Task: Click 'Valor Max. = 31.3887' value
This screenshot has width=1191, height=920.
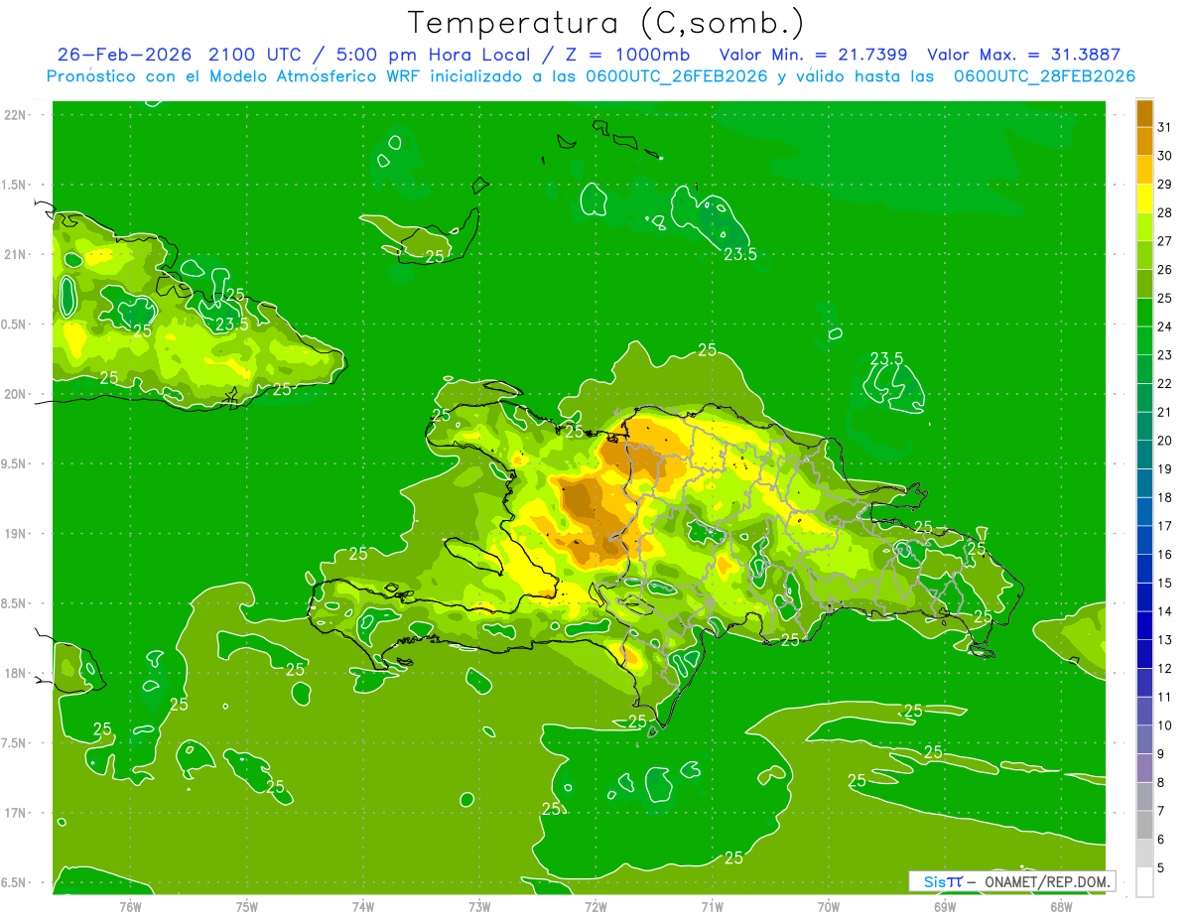Action: point(1024,55)
